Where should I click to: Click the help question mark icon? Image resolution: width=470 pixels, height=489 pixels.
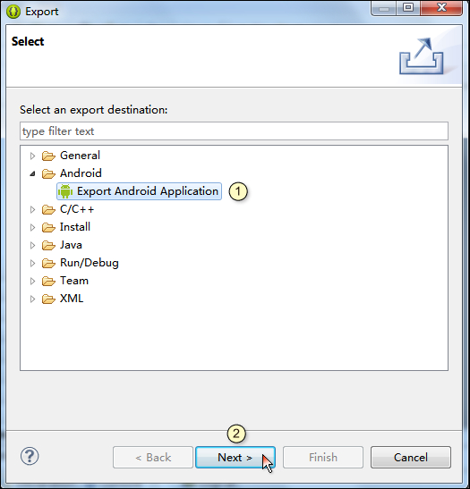click(x=30, y=456)
